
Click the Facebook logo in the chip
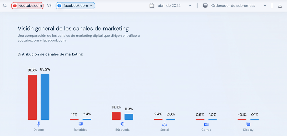click(x=60, y=6)
